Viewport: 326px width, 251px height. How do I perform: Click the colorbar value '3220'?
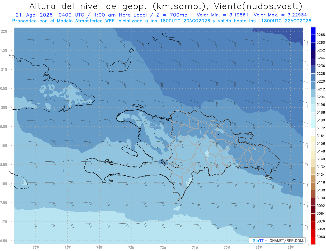pos(321,81)
